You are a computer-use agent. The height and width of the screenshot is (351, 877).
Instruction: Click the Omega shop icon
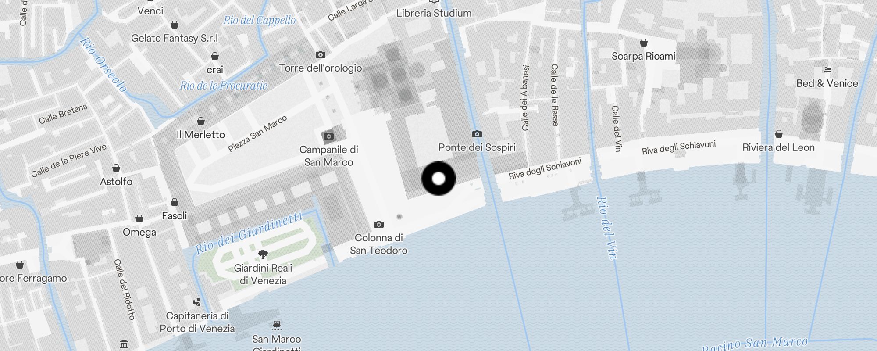[x=139, y=218]
